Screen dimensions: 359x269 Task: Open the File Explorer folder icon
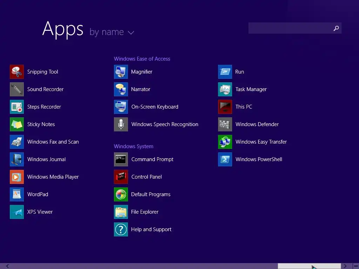click(x=121, y=212)
